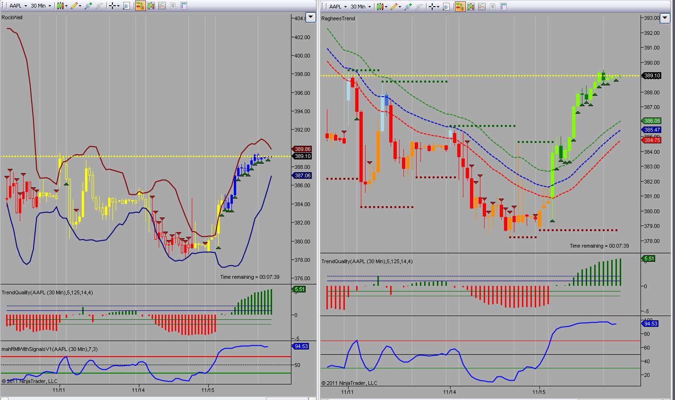Expand price scale dropdown arrow in RockWell chart

pyautogui.click(x=310, y=17)
